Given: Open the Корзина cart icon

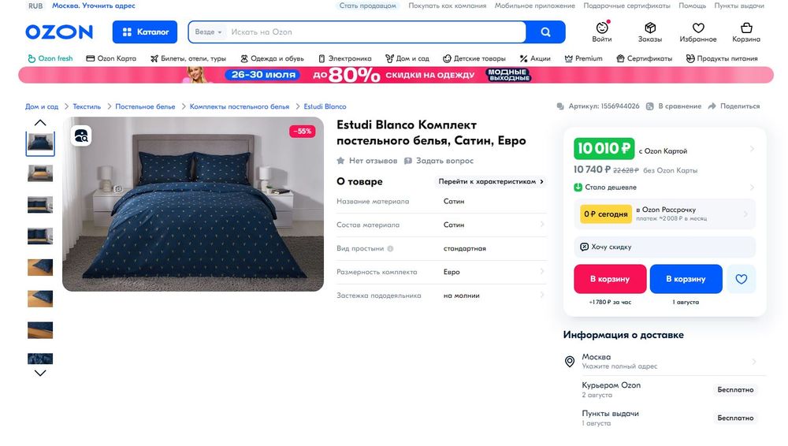Looking at the screenshot, I should (746, 28).
